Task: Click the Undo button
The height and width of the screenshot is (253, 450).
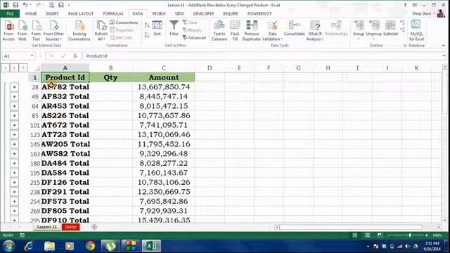Action: pyautogui.click(x=25, y=5)
